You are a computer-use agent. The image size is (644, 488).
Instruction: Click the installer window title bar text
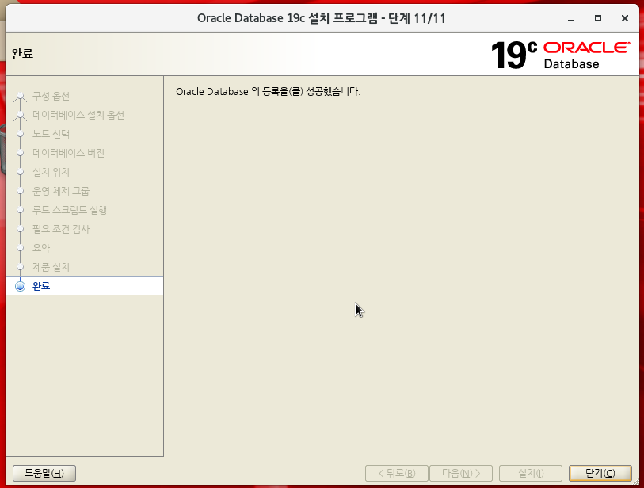(x=321, y=18)
